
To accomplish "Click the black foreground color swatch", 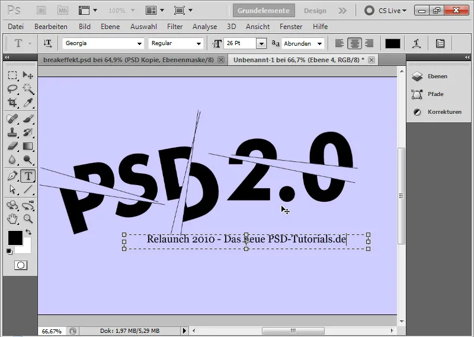I will point(15,238).
